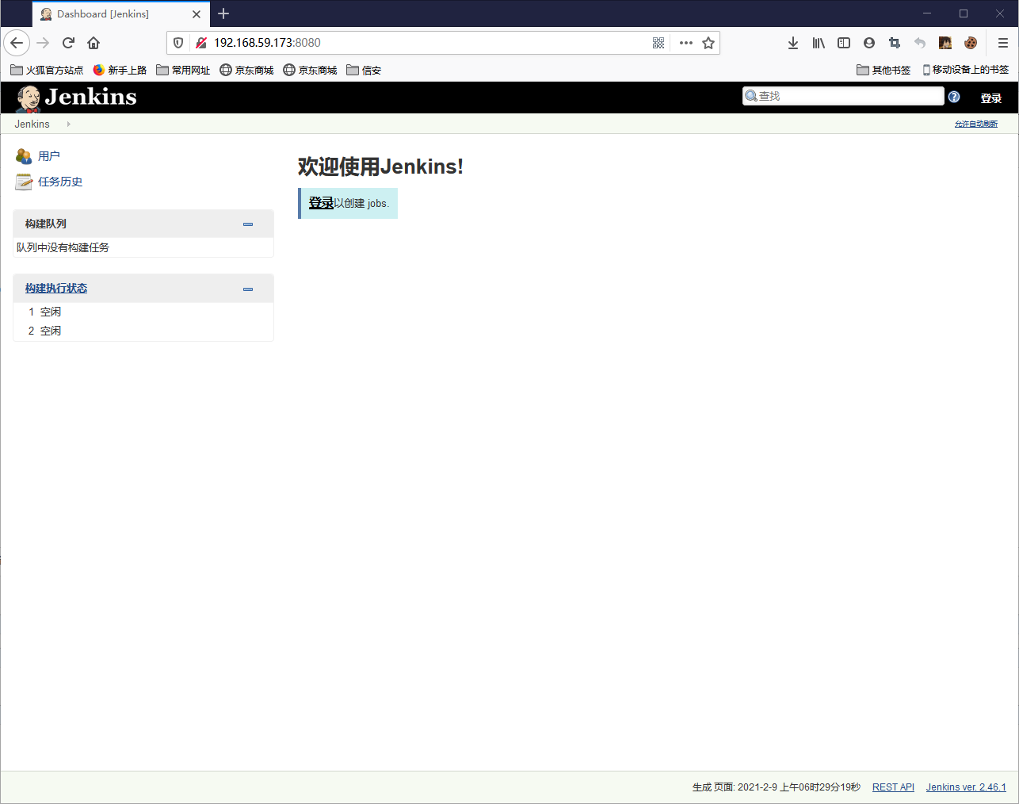Focus the 查找 search box
1019x804 pixels.
click(x=843, y=96)
